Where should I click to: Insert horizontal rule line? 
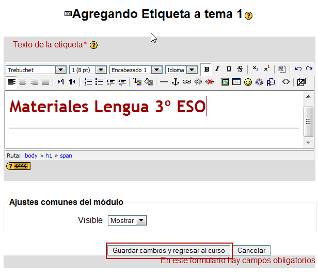point(164,82)
